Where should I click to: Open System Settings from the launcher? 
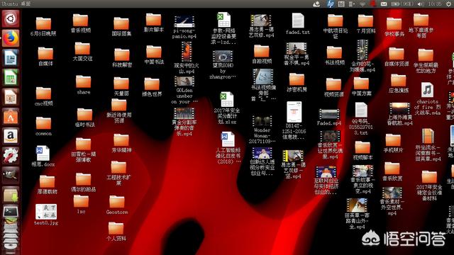pyautogui.click(x=11, y=156)
